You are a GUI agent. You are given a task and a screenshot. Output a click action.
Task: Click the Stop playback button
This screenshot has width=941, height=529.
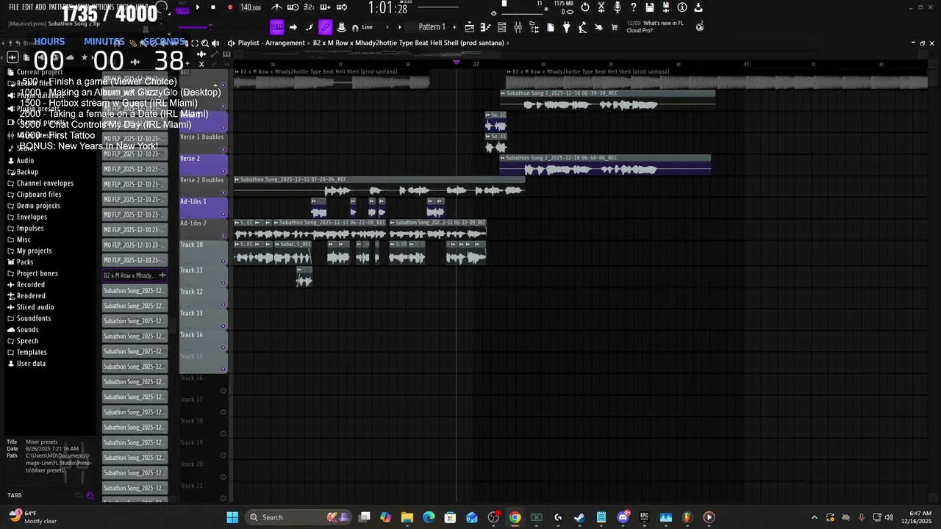pos(213,7)
